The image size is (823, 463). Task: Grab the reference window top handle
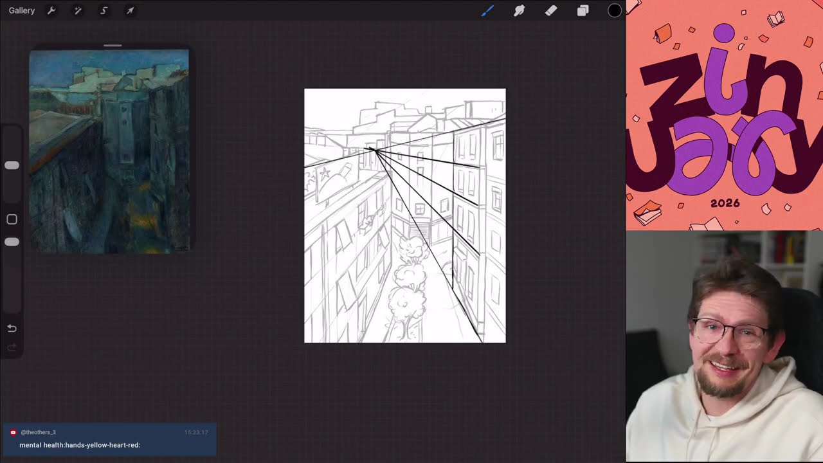113,46
